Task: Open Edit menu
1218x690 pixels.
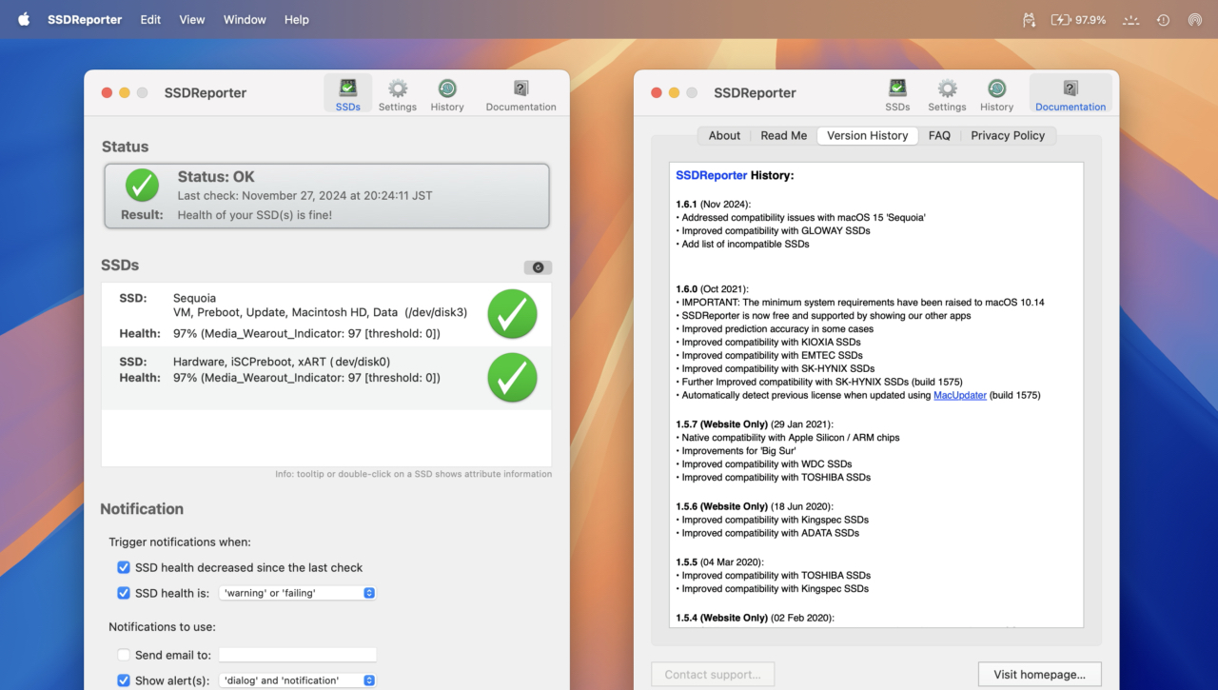Action: 150,19
